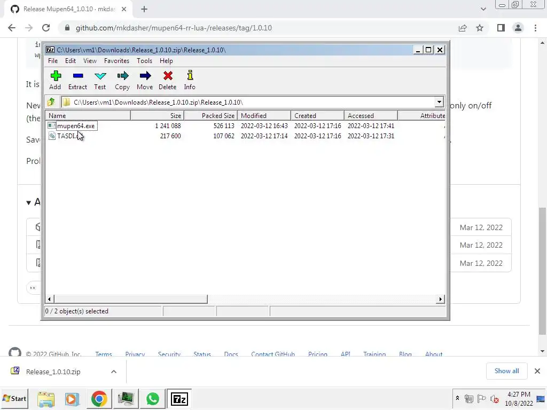This screenshot has height=410, width=547.
Task: Go up one folder level in 7-Zip
Action: click(x=52, y=102)
